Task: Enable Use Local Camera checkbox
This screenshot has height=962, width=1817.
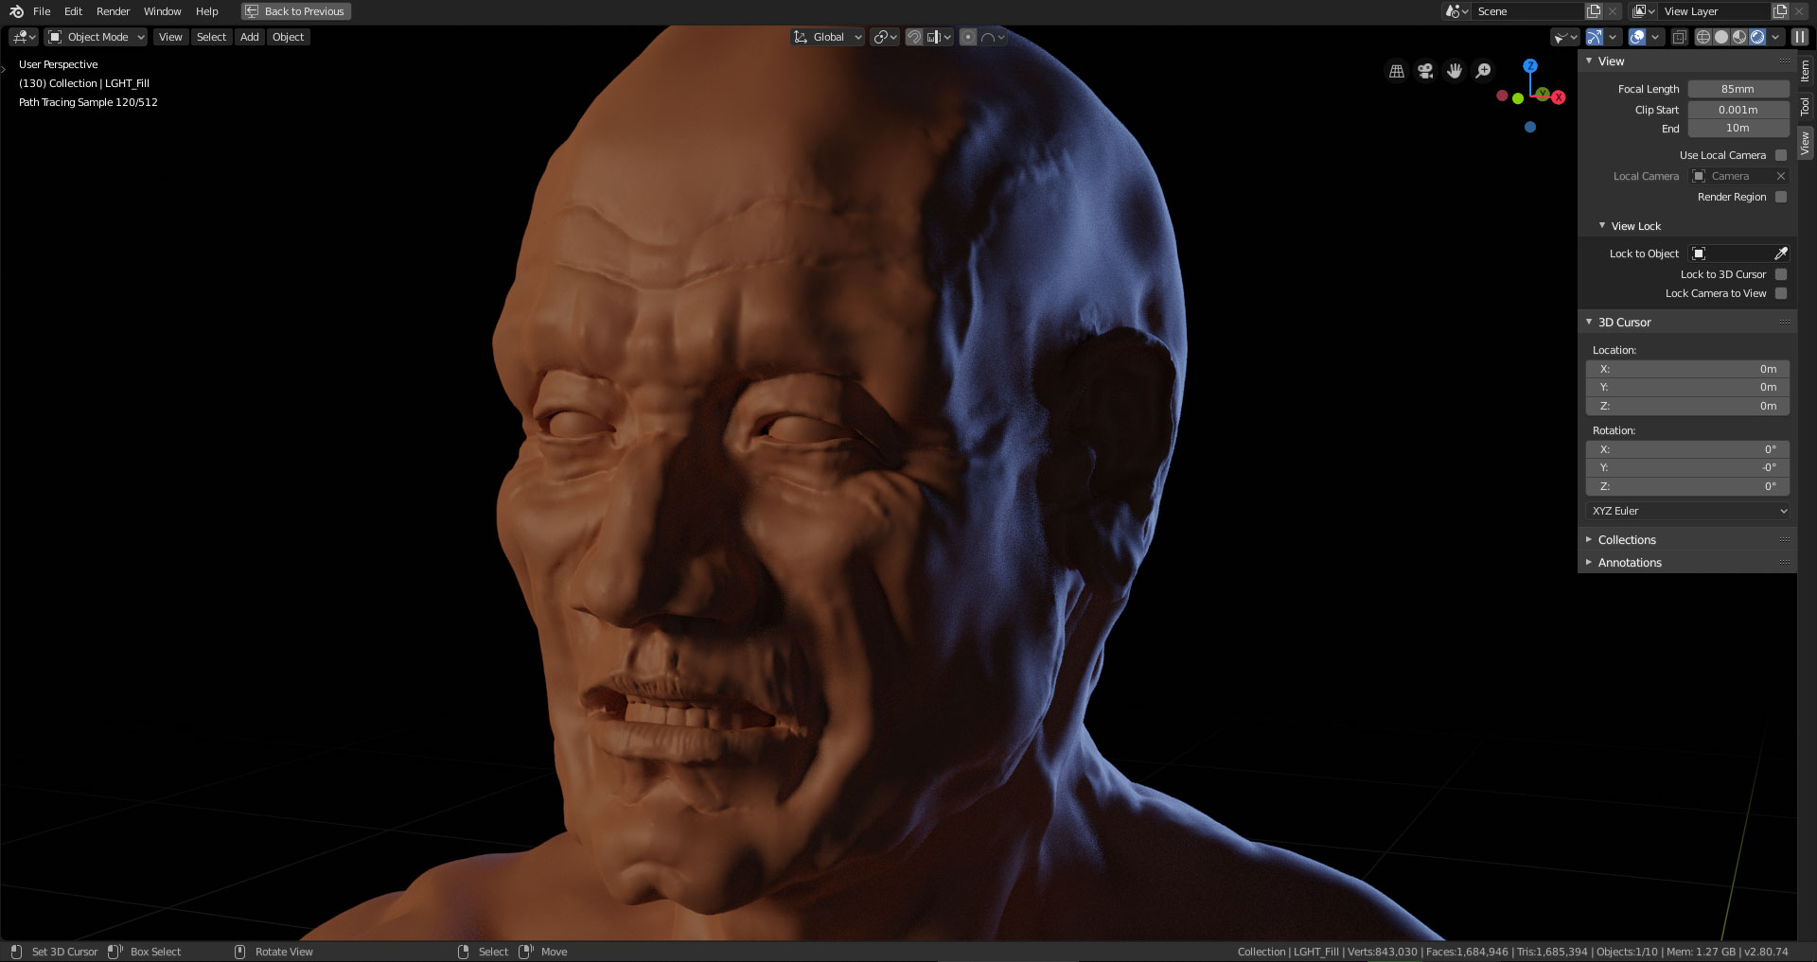Action: click(1781, 155)
